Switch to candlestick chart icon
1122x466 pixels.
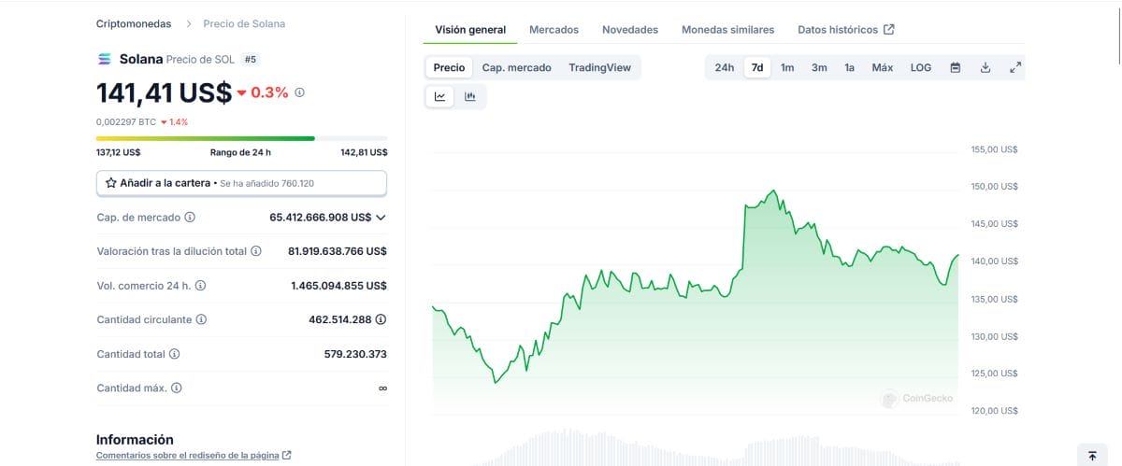pos(469,96)
